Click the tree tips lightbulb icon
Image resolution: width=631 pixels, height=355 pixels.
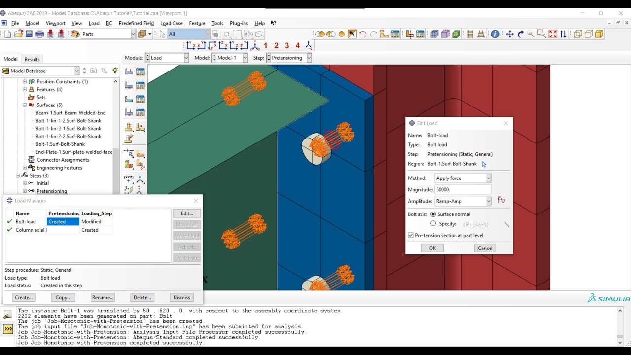click(115, 71)
